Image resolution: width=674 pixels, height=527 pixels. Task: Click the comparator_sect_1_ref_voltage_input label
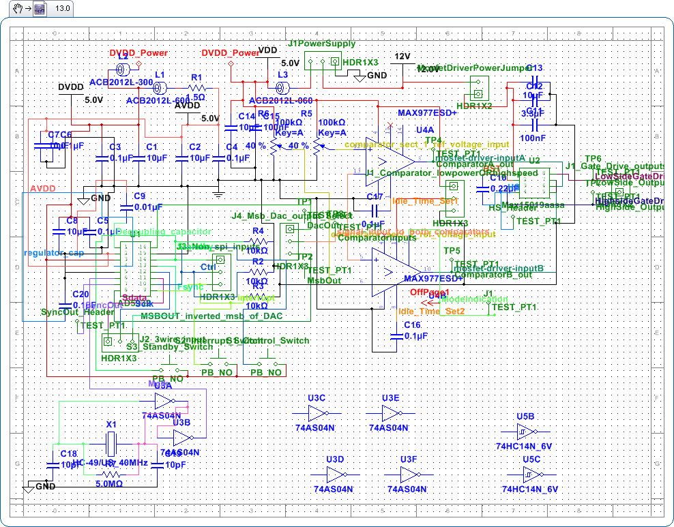click(x=427, y=145)
